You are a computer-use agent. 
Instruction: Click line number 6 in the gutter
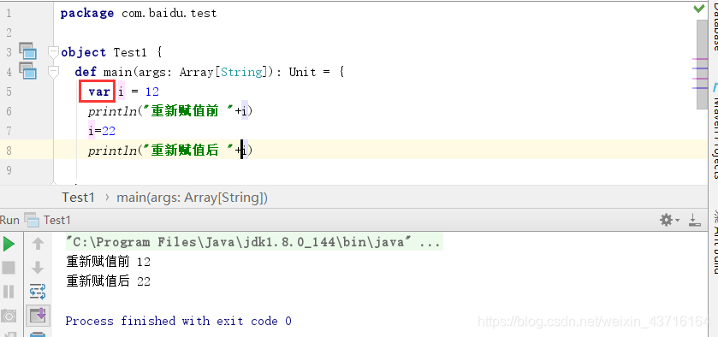point(9,111)
